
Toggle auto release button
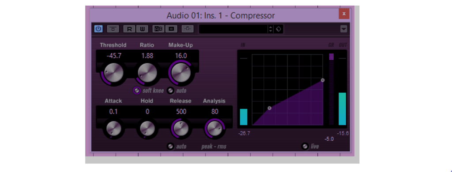pyautogui.click(x=171, y=146)
